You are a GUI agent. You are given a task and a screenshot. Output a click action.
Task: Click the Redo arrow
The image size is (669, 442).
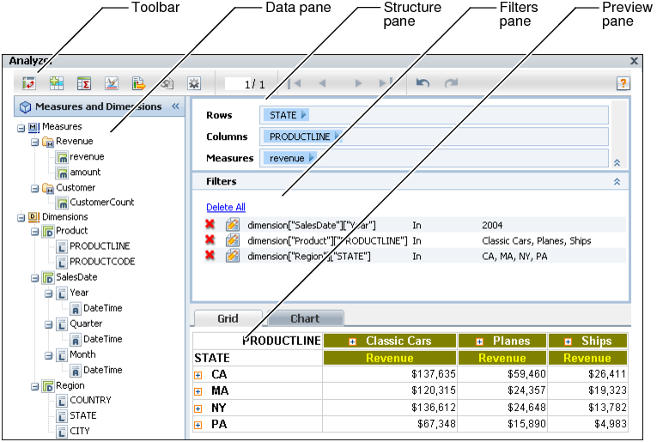pos(451,83)
